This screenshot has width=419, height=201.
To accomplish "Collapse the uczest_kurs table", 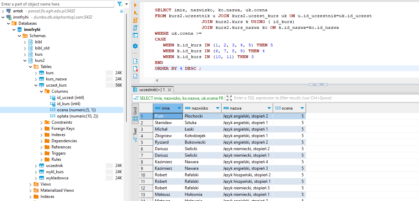I will 36,85.
